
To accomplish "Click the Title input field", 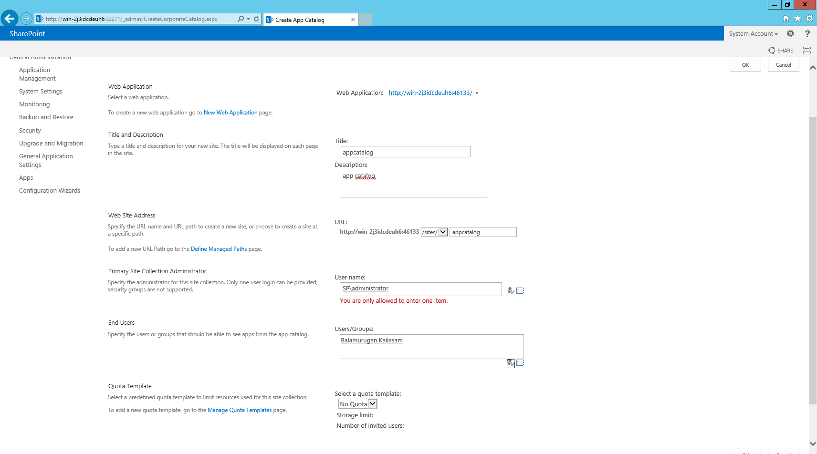I will [x=405, y=152].
